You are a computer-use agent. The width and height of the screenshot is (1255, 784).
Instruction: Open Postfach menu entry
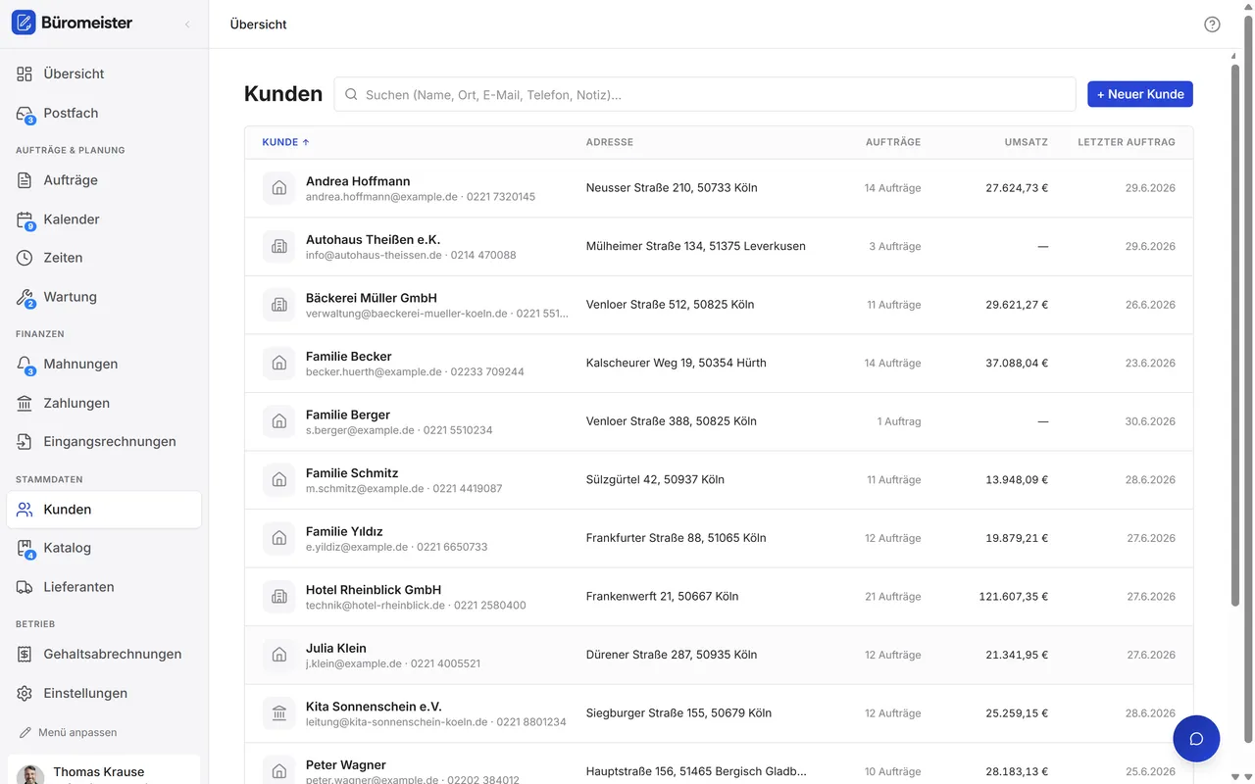tap(104, 113)
